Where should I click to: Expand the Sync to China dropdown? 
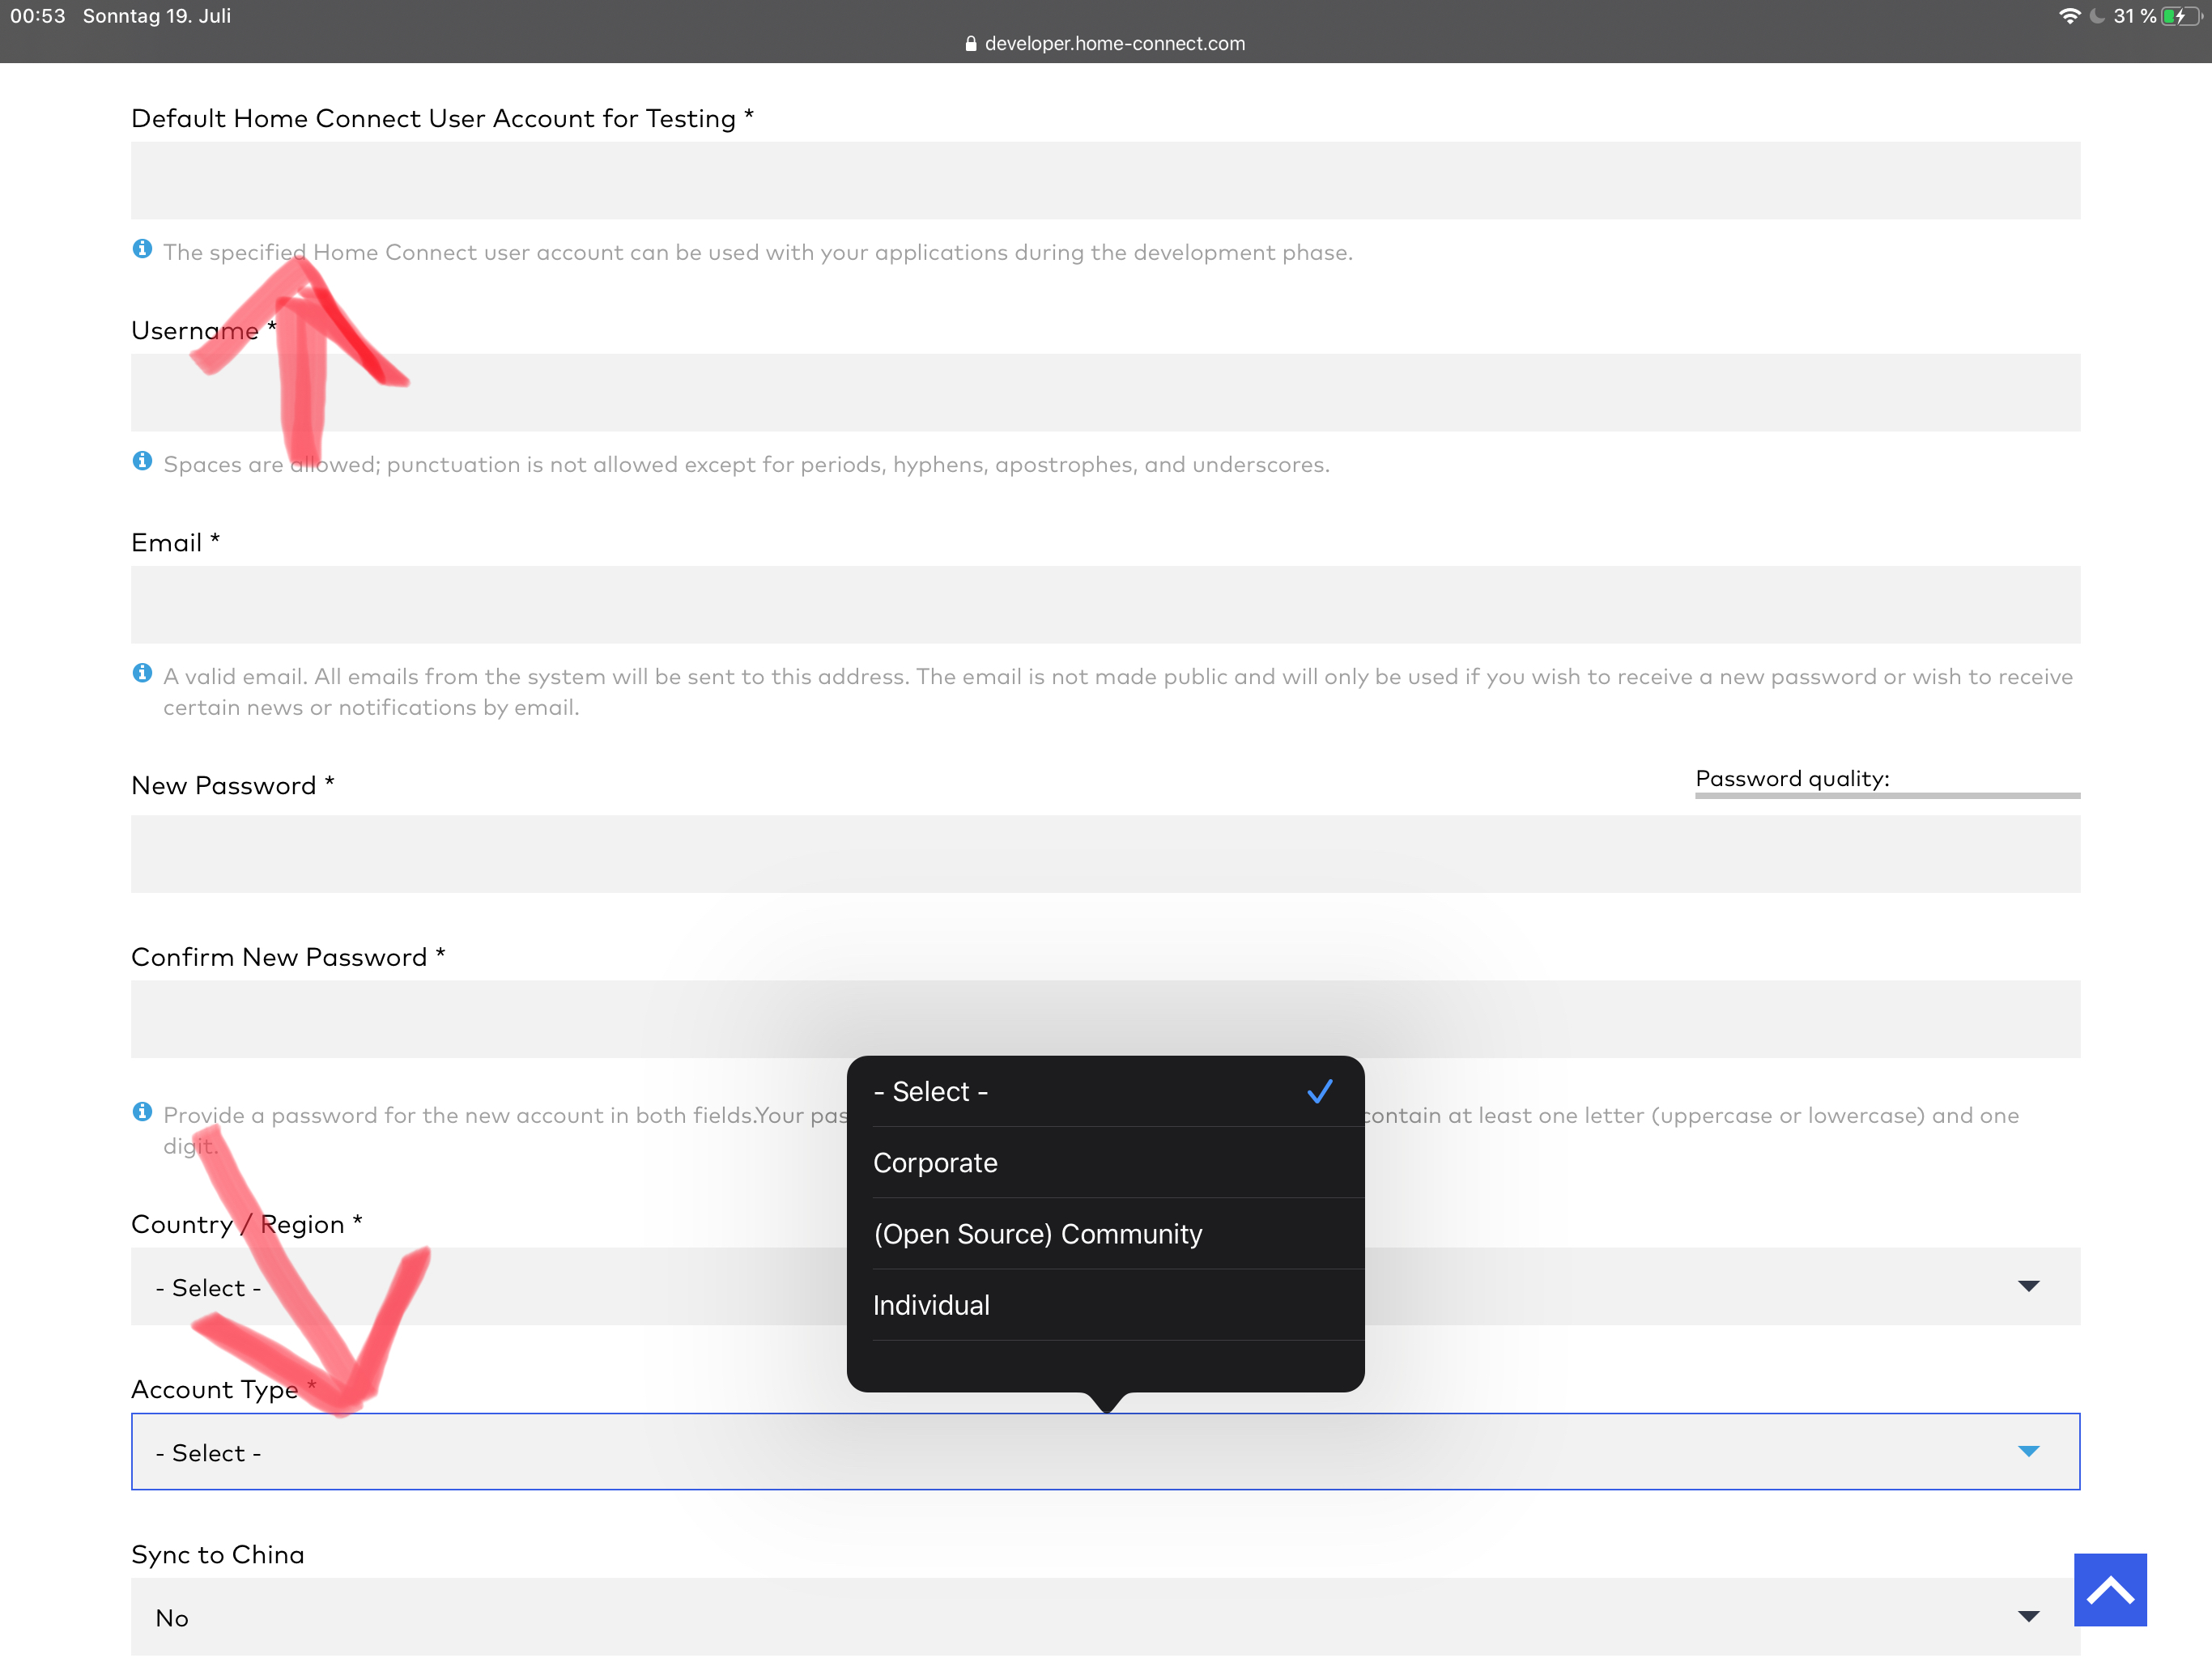1104,1616
